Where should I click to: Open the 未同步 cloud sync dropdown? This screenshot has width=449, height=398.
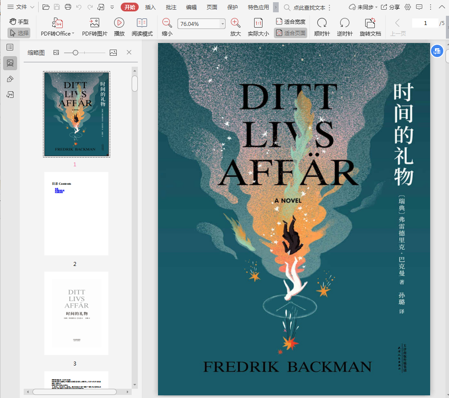[x=363, y=7]
